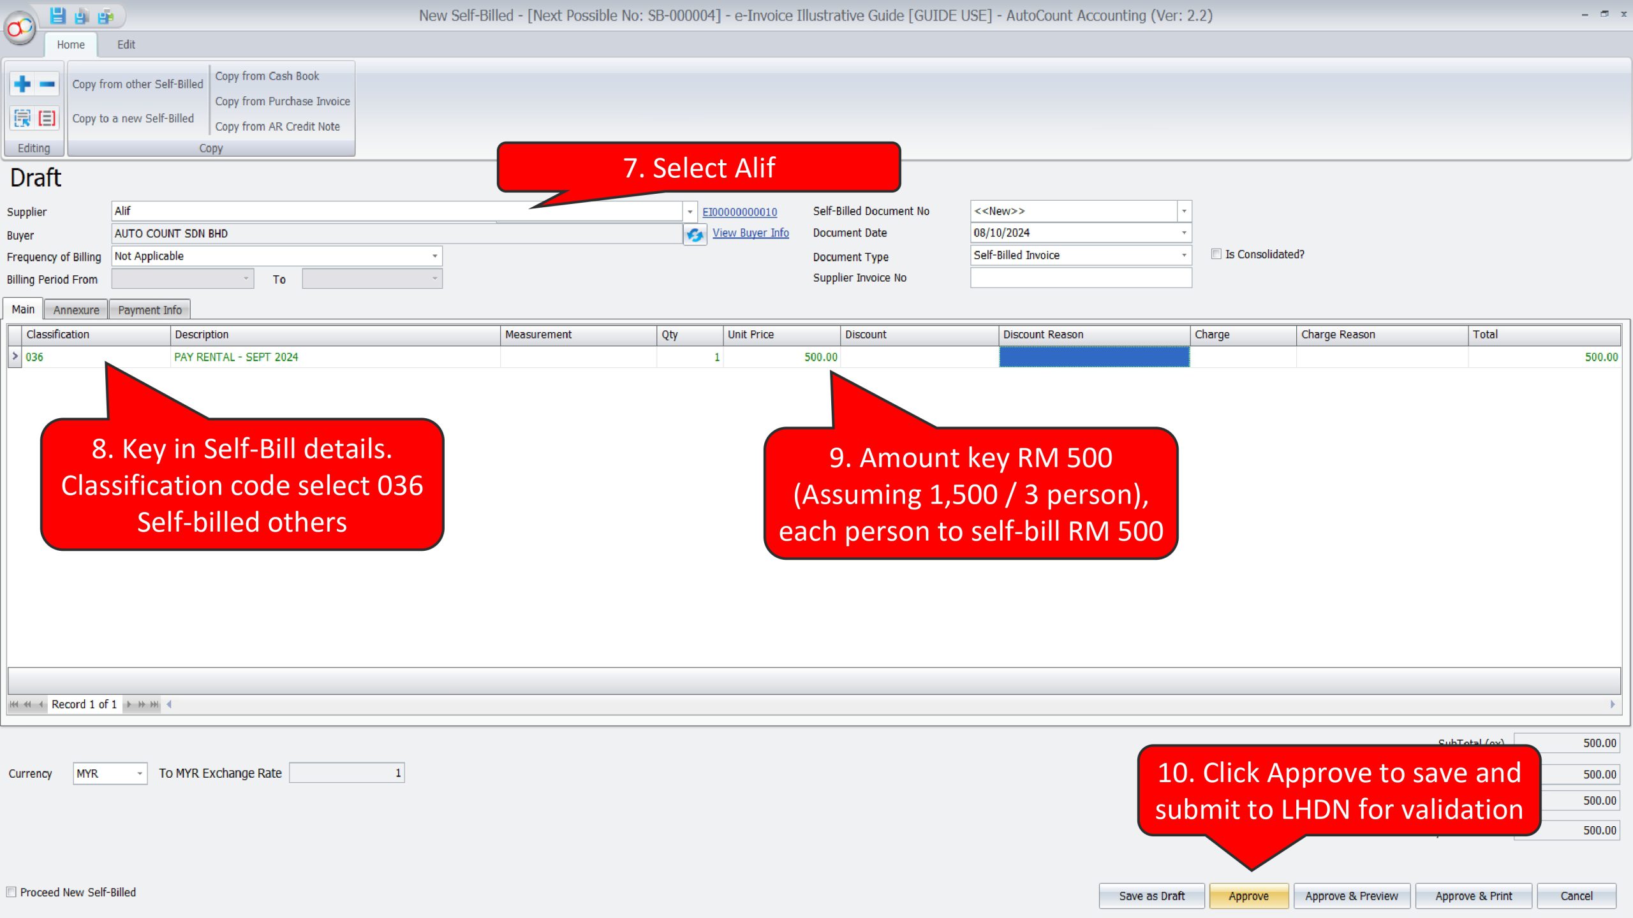
Task: Click the classification cell 036
Action: [x=96, y=357]
